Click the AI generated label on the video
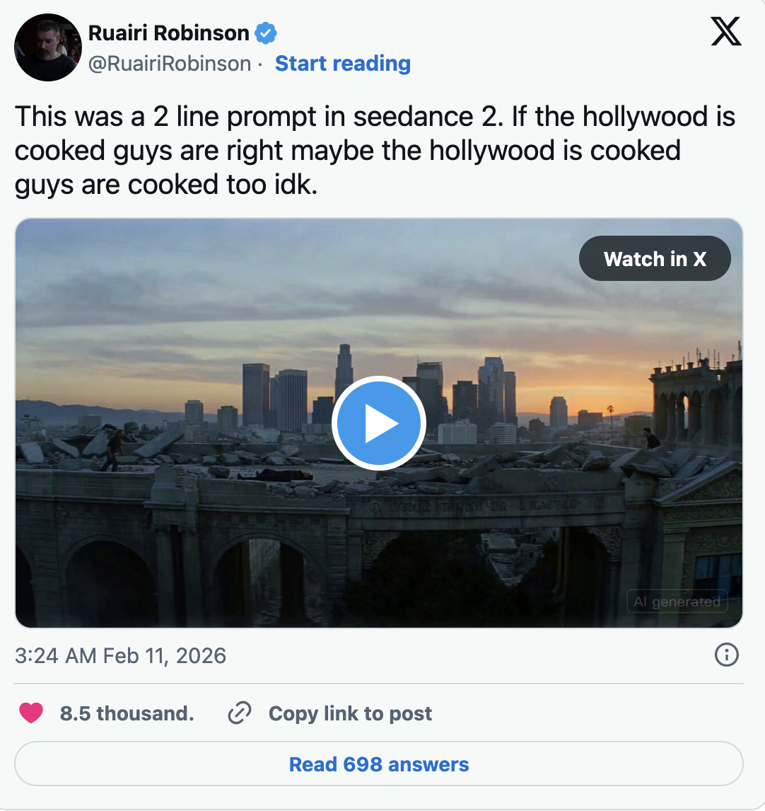The image size is (765, 811). pos(677,602)
